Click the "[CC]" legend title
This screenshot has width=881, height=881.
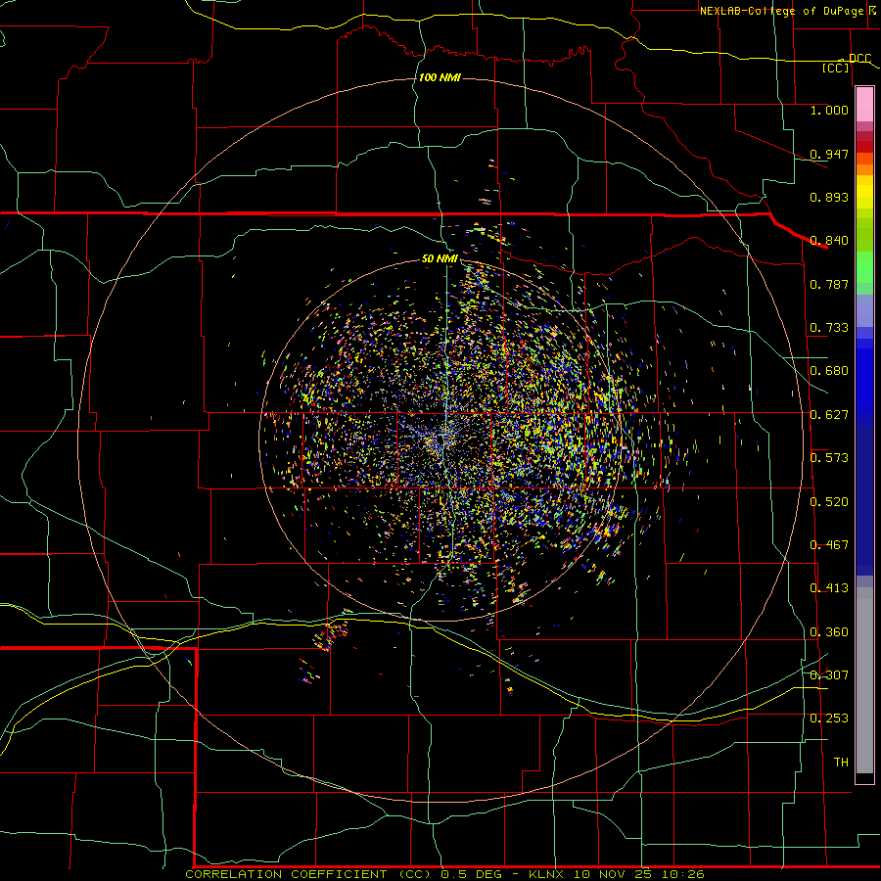(x=836, y=68)
